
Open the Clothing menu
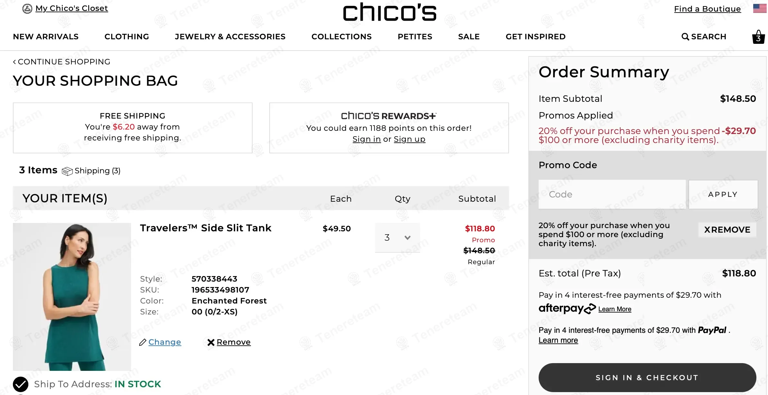coord(127,37)
